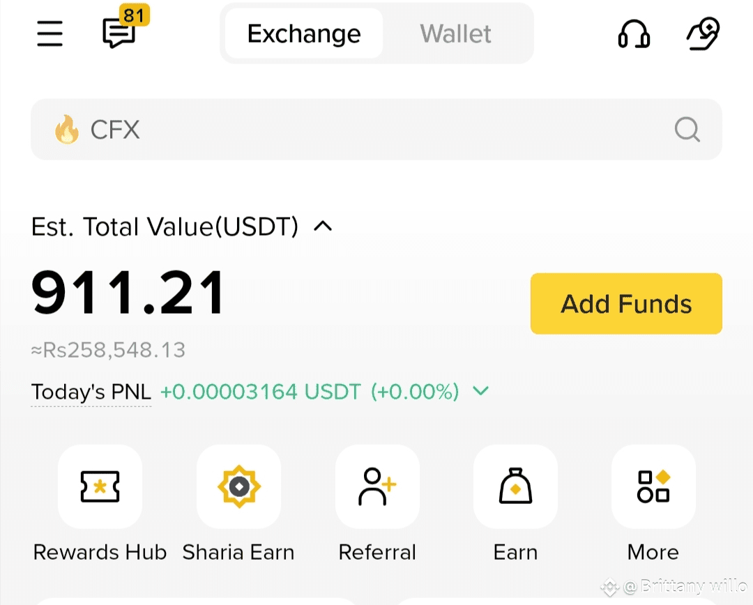Tap the Add Funds button
The height and width of the screenshot is (605, 753).
click(x=626, y=303)
